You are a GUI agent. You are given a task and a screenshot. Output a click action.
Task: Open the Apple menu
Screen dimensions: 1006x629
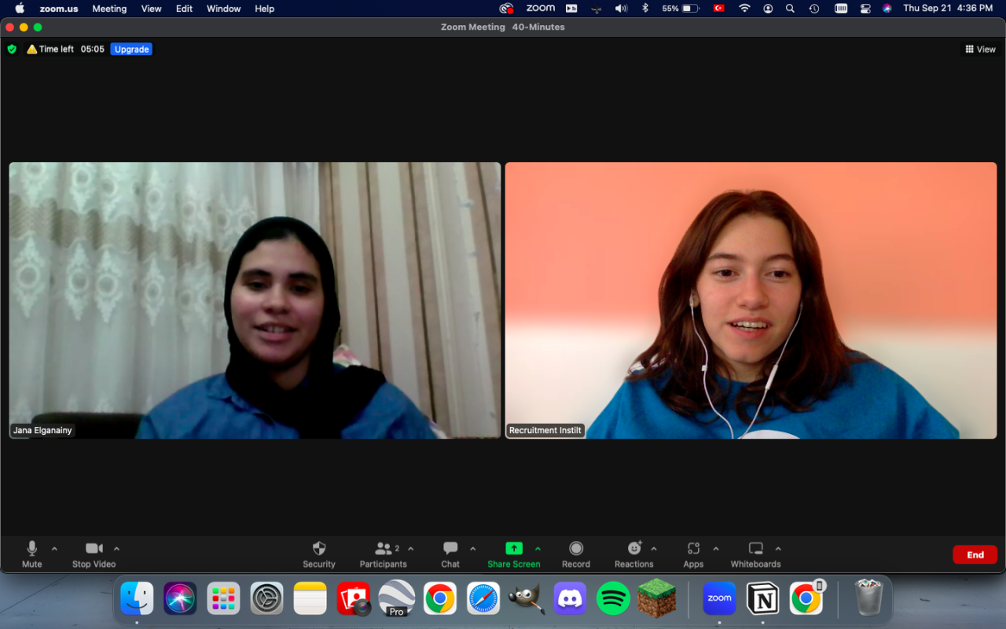20,9
